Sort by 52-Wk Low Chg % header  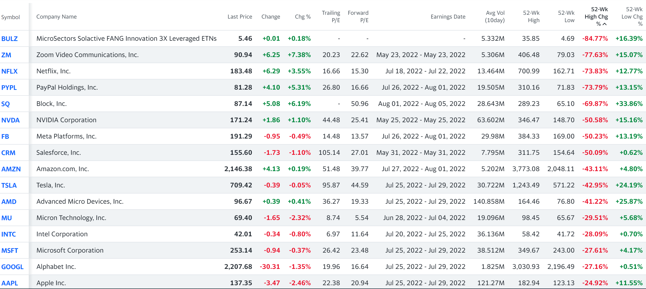point(632,17)
